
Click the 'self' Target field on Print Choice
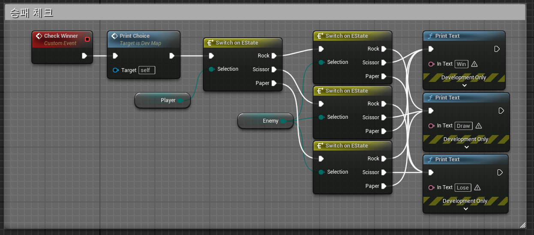click(147, 70)
